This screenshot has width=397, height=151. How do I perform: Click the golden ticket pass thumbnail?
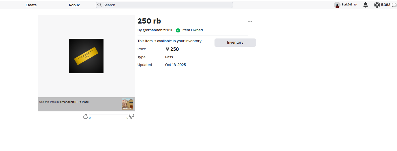click(x=86, y=56)
